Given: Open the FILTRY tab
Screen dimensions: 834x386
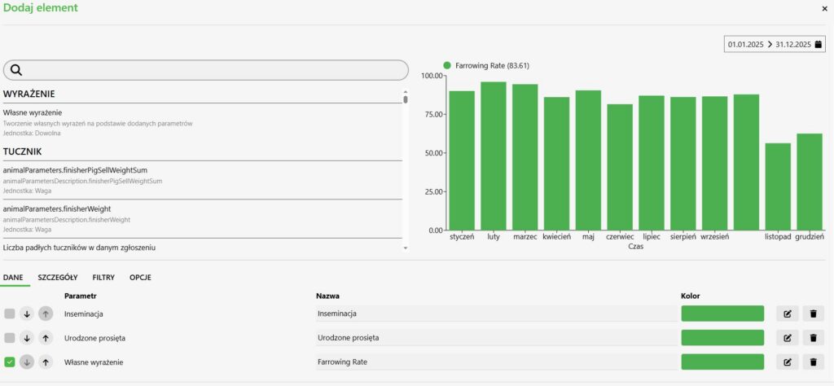Looking at the screenshot, I should pos(103,278).
